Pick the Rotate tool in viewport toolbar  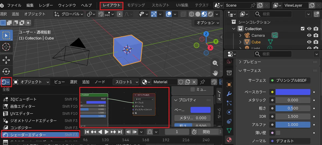pos(6,71)
